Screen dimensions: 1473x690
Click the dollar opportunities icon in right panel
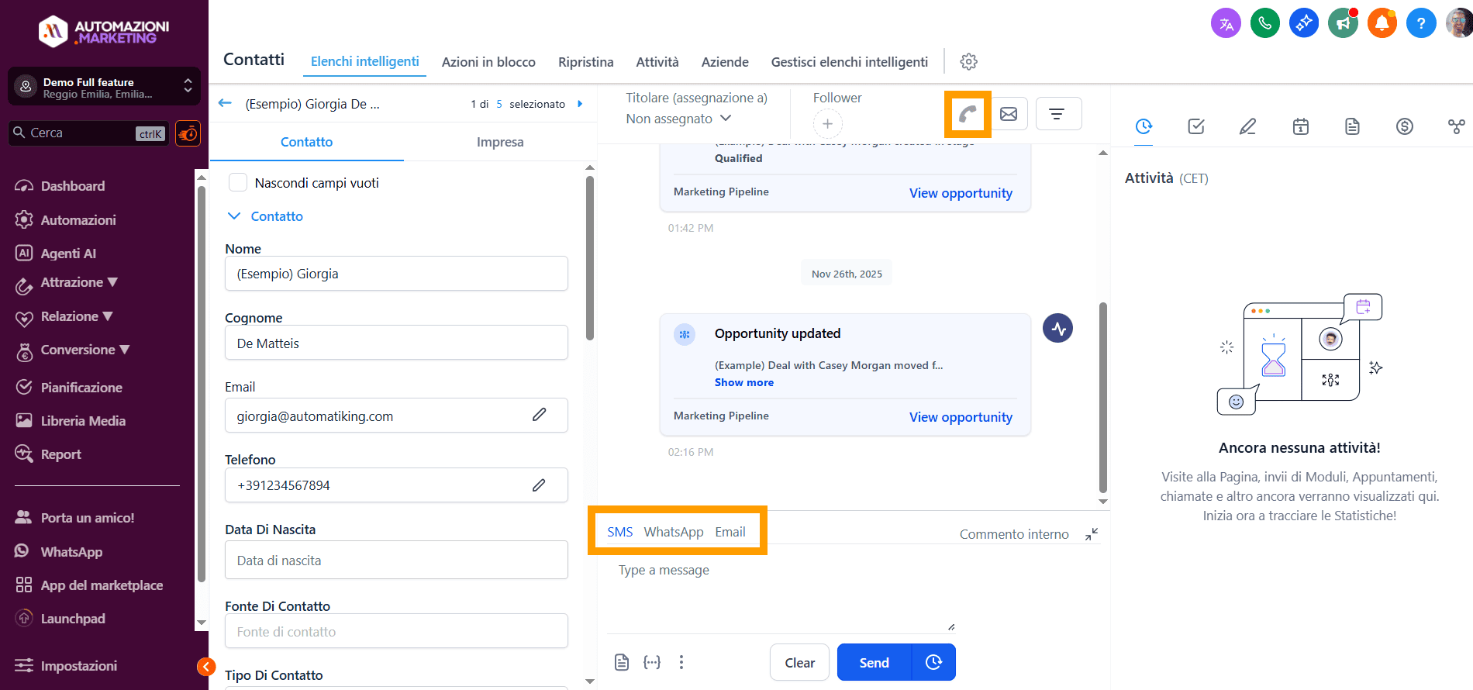(x=1404, y=126)
